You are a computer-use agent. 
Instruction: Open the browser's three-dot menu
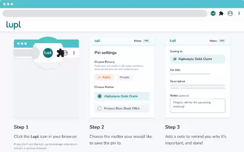click(x=239, y=13)
